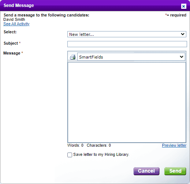Viewport: 190px width, 184px height.
Task: Open the See All Activity link
Action: [x=16, y=24]
